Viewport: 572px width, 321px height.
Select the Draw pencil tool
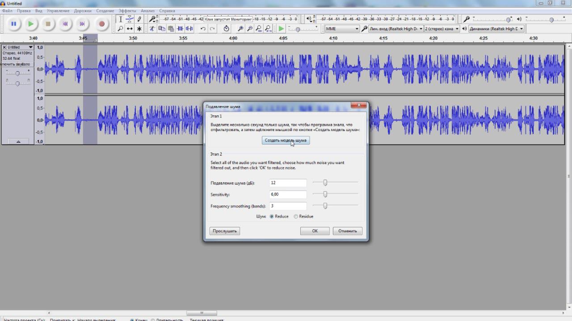tap(139, 19)
